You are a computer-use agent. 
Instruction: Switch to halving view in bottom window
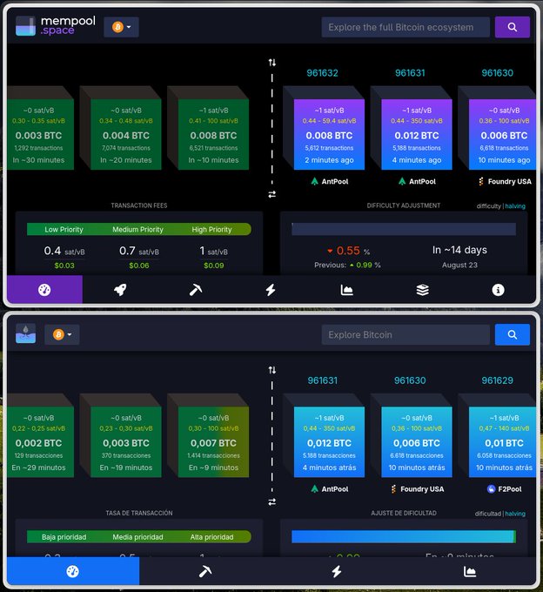pos(515,514)
